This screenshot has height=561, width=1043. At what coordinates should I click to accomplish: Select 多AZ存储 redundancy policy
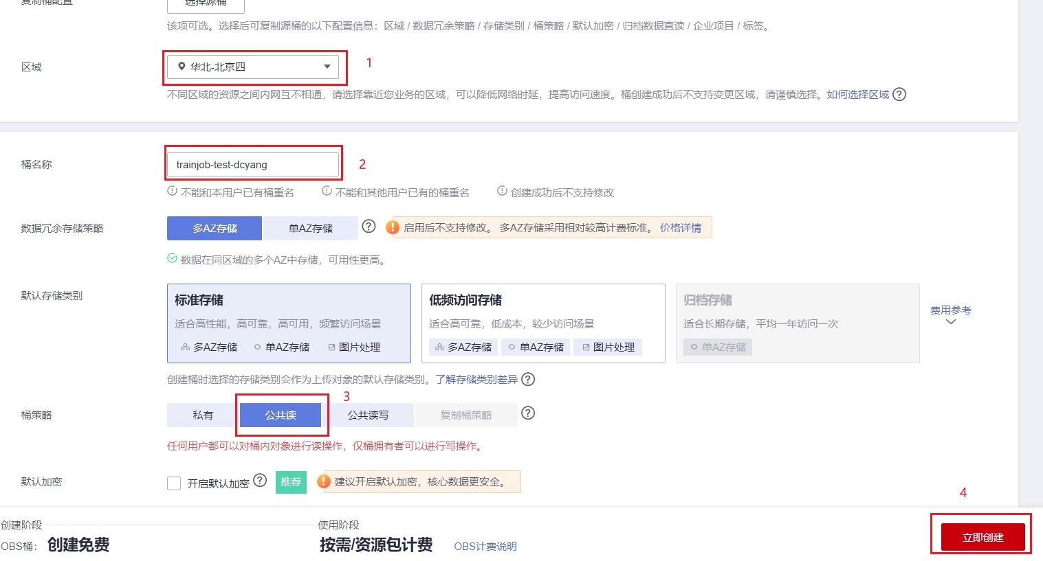pyautogui.click(x=215, y=228)
